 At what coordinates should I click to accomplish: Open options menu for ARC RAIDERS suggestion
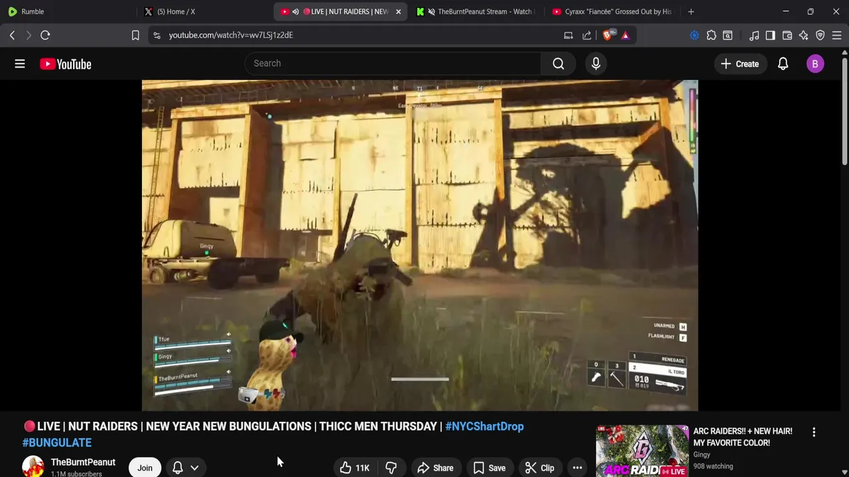[x=814, y=432]
